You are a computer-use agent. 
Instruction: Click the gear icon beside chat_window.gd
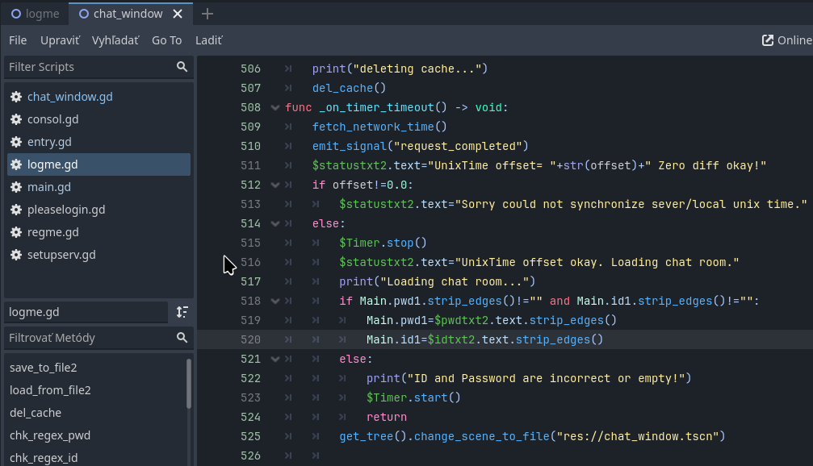tap(16, 97)
